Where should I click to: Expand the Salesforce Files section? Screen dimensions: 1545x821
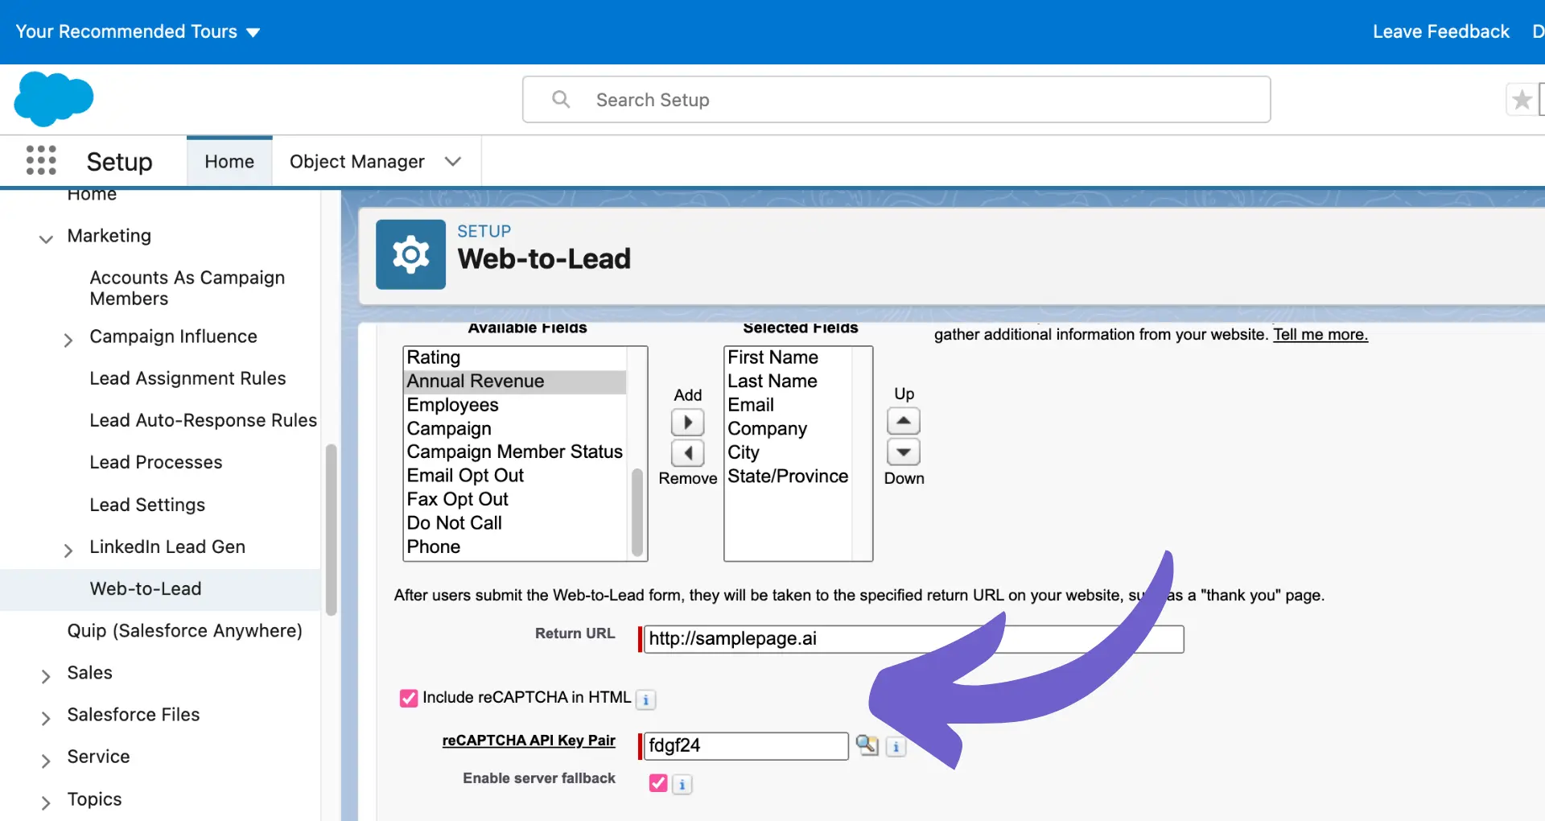click(x=46, y=718)
